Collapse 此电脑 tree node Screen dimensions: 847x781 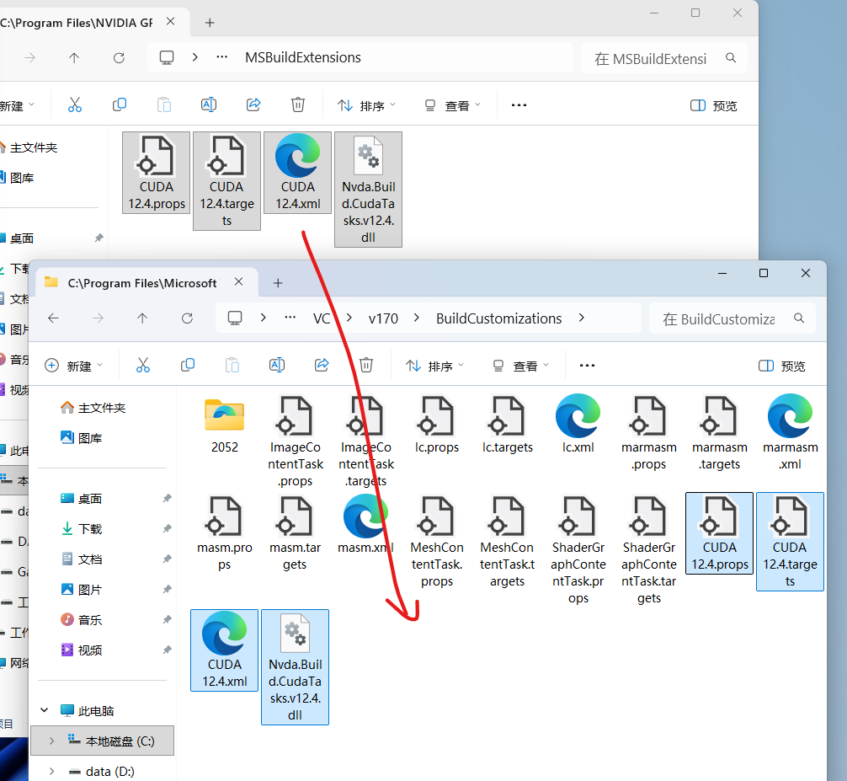[x=45, y=710]
